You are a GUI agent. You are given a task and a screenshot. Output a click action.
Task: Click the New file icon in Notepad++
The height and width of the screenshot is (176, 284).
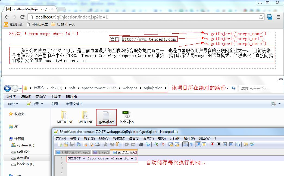[60, 144]
